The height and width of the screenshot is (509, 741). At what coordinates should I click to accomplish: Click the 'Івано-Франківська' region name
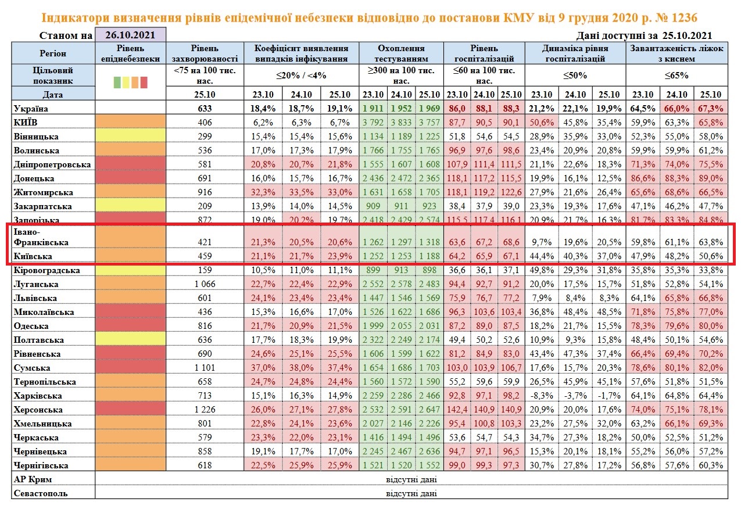tap(41, 237)
